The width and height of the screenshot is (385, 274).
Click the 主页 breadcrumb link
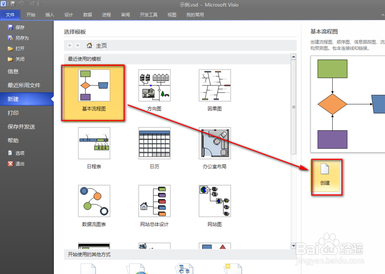click(x=101, y=46)
